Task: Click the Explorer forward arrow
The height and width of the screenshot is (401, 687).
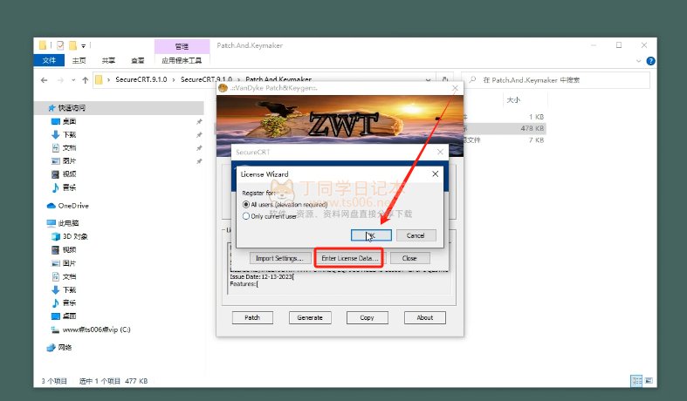Action: [x=61, y=80]
